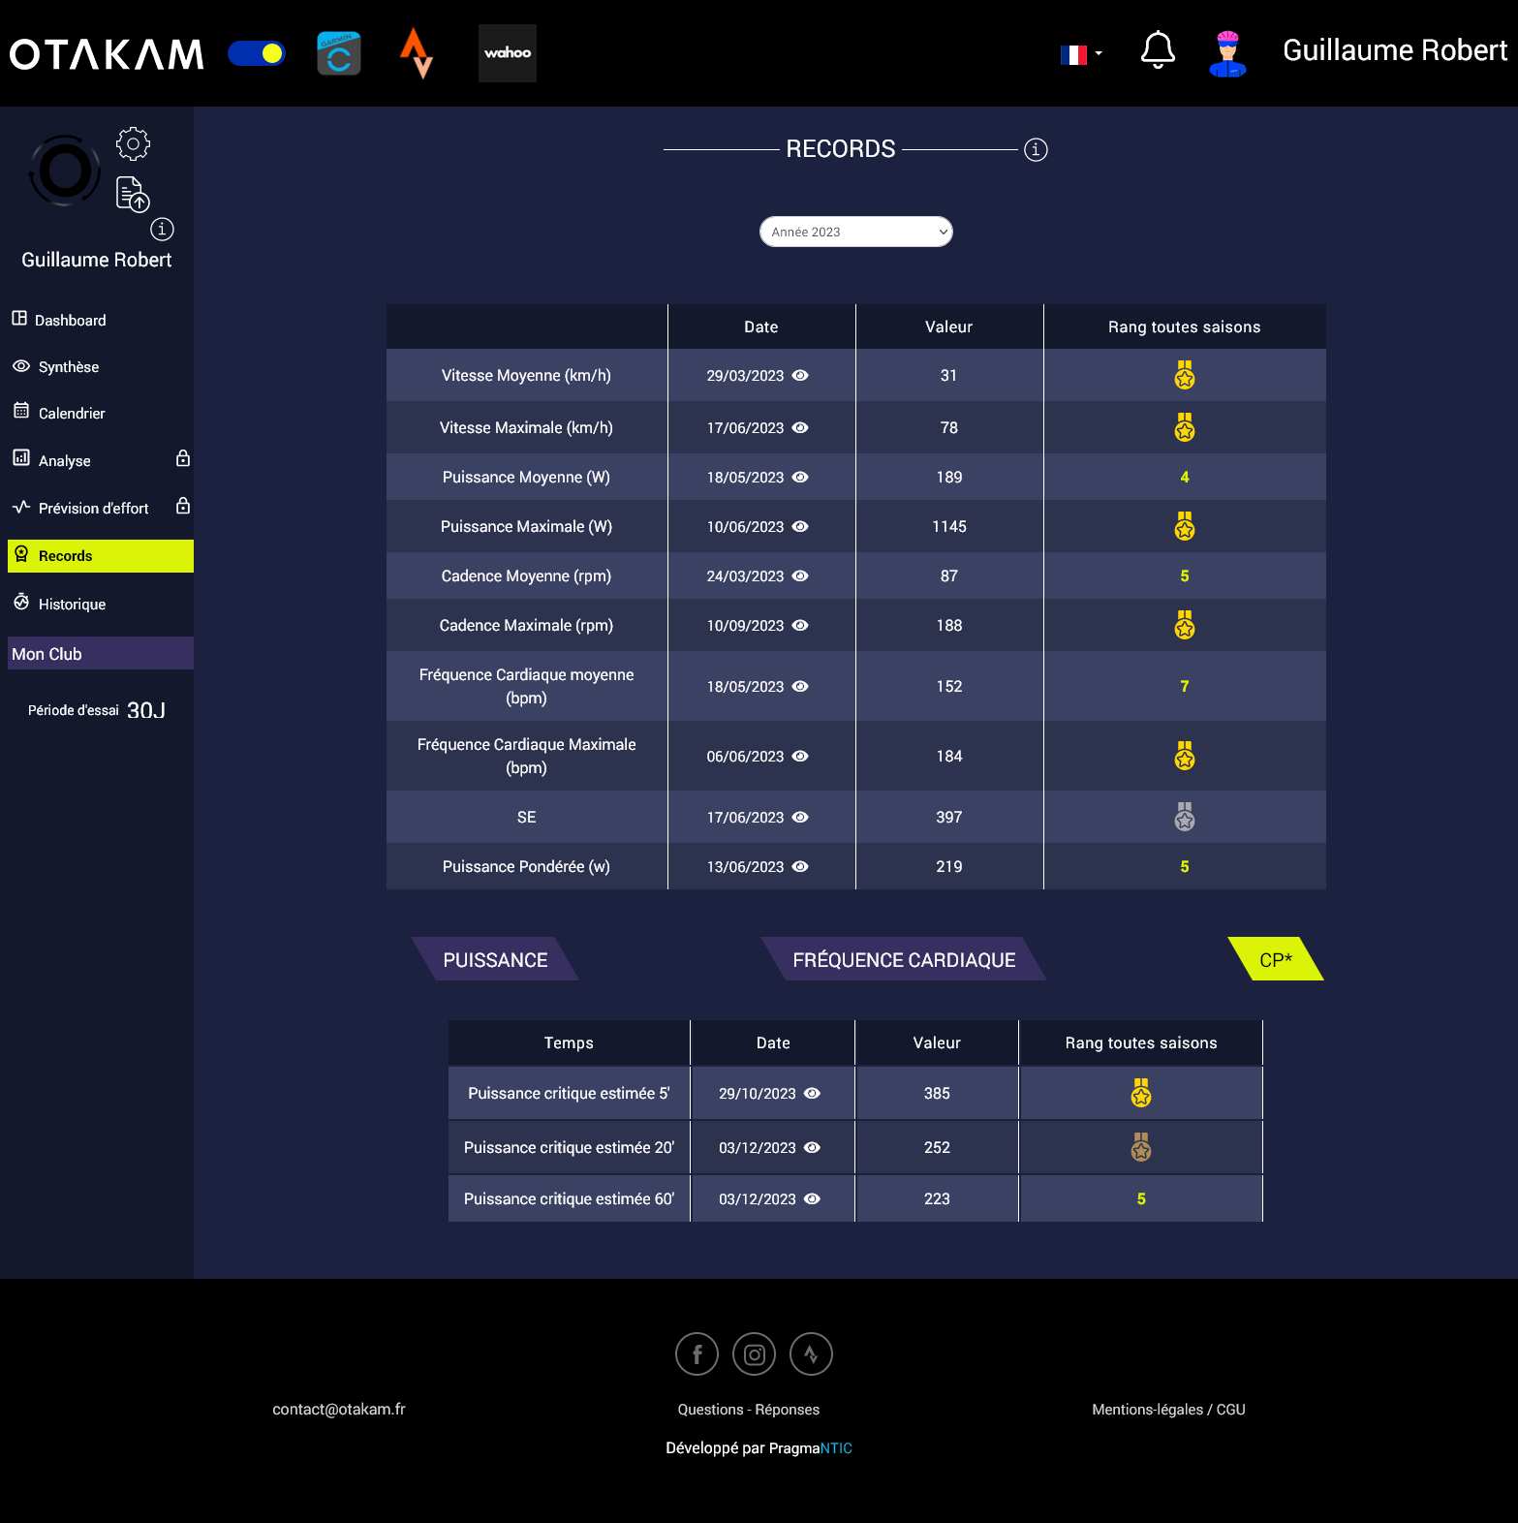The image size is (1518, 1523).
Task: Click lock icon next to Prévision d'effort
Action: point(183,506)
